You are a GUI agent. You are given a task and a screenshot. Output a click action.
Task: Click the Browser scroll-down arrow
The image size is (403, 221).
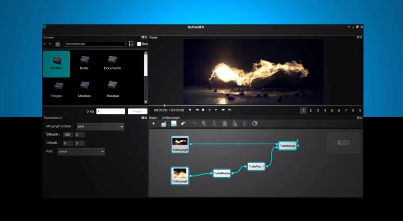pos(146,102)
